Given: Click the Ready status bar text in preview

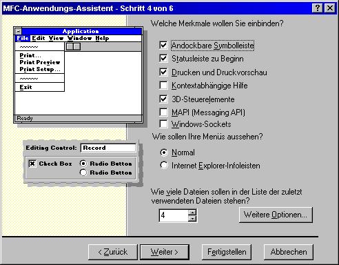Looking at the screenshot, I should (x=25, y=118).
